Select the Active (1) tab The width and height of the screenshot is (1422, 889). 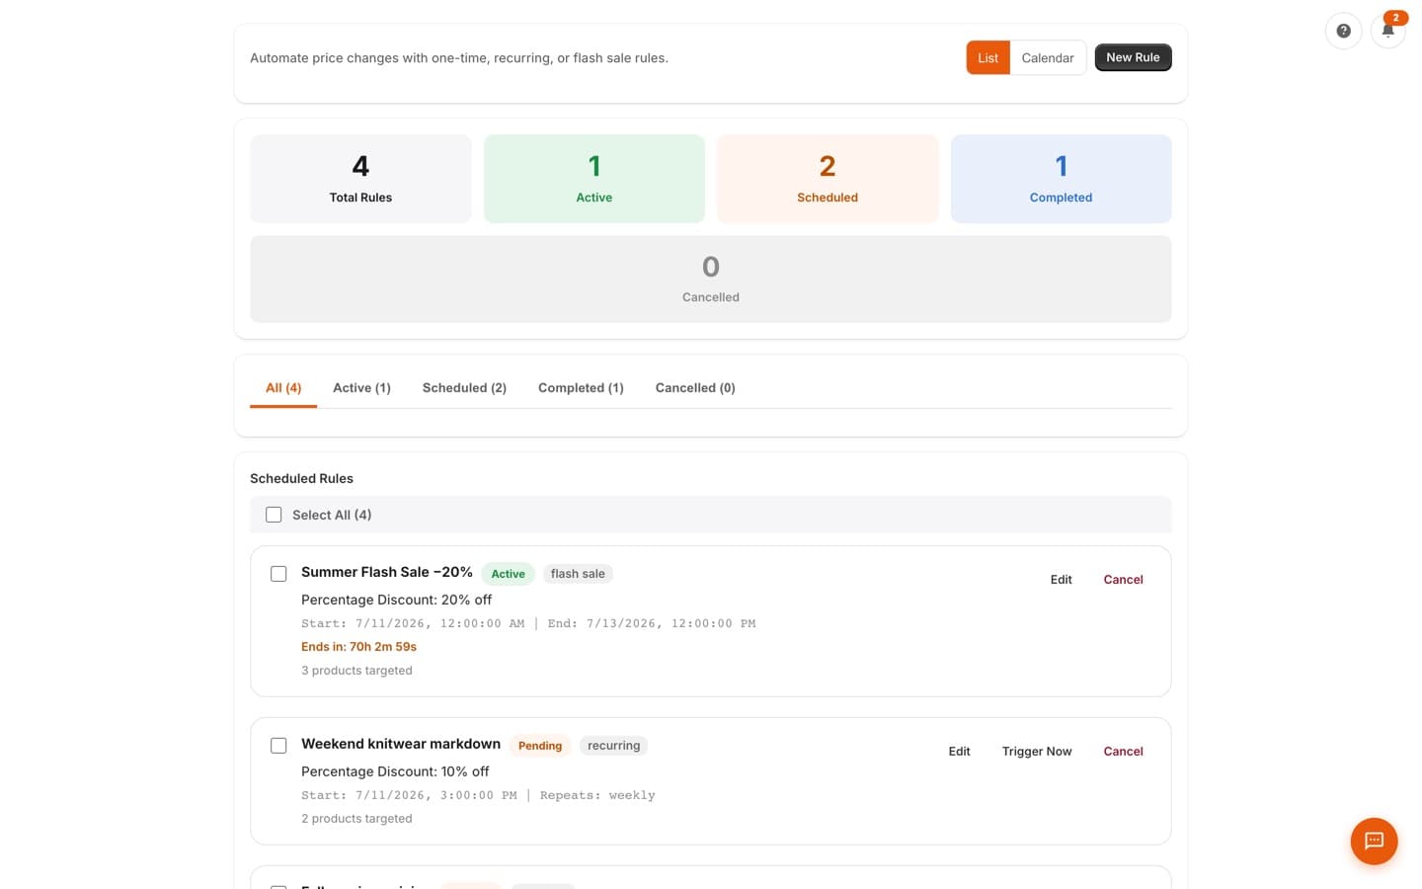(361, 388)
